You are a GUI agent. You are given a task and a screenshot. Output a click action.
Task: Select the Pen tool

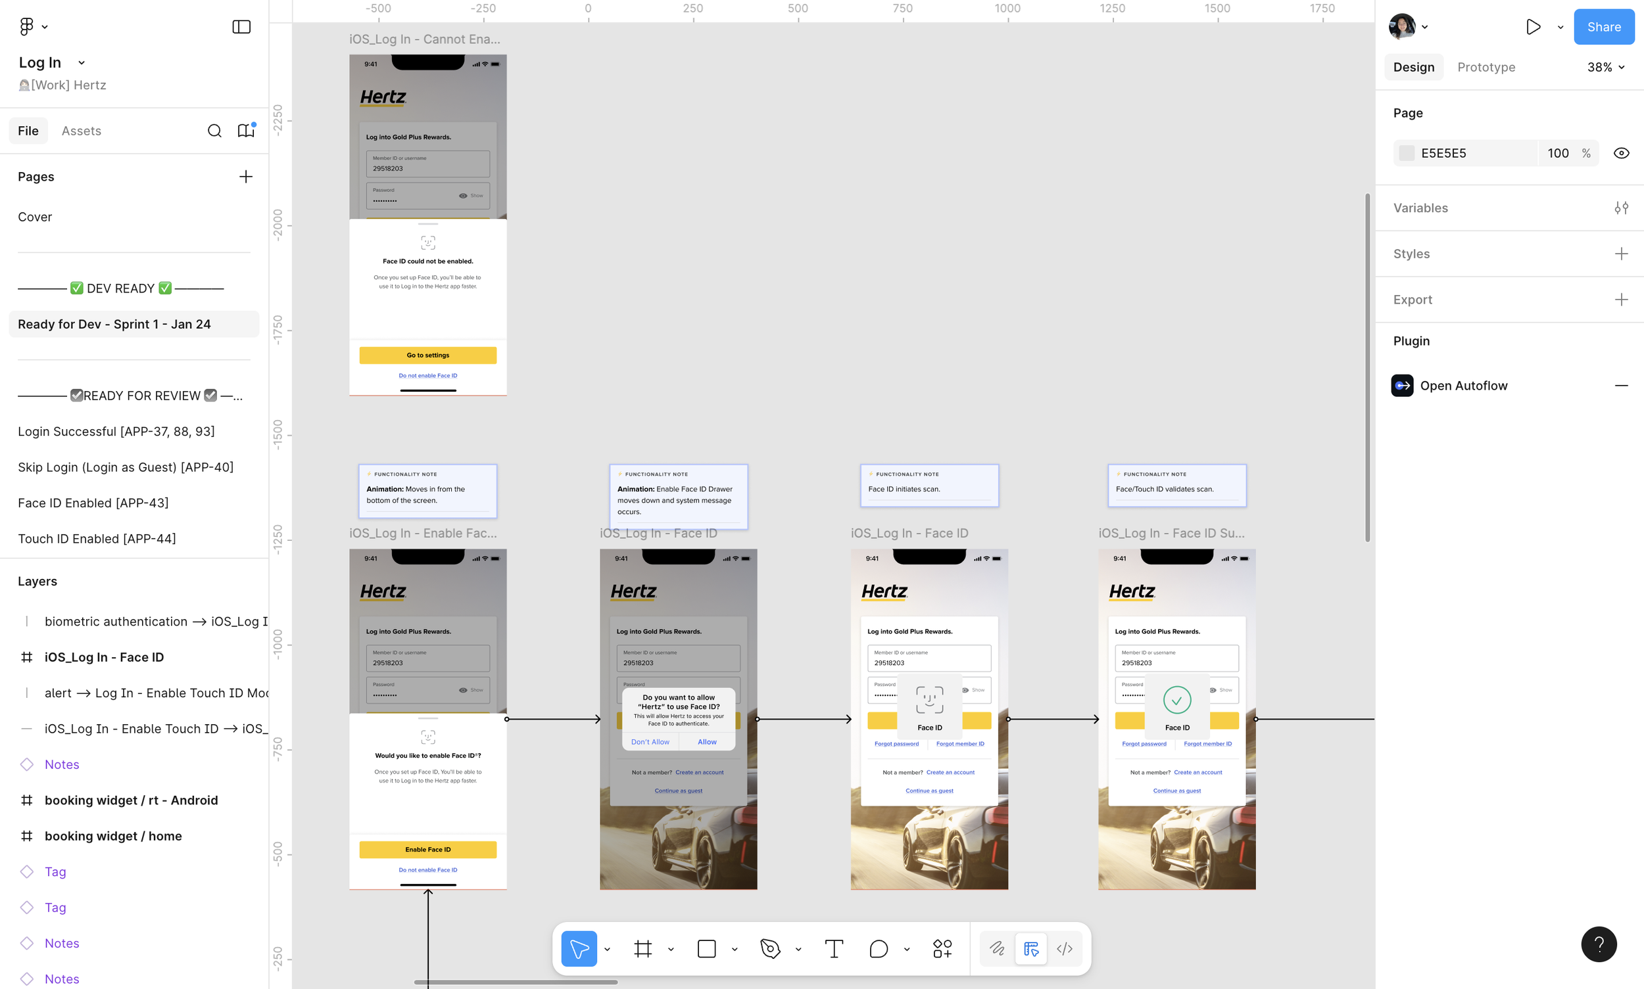point(769,948)
